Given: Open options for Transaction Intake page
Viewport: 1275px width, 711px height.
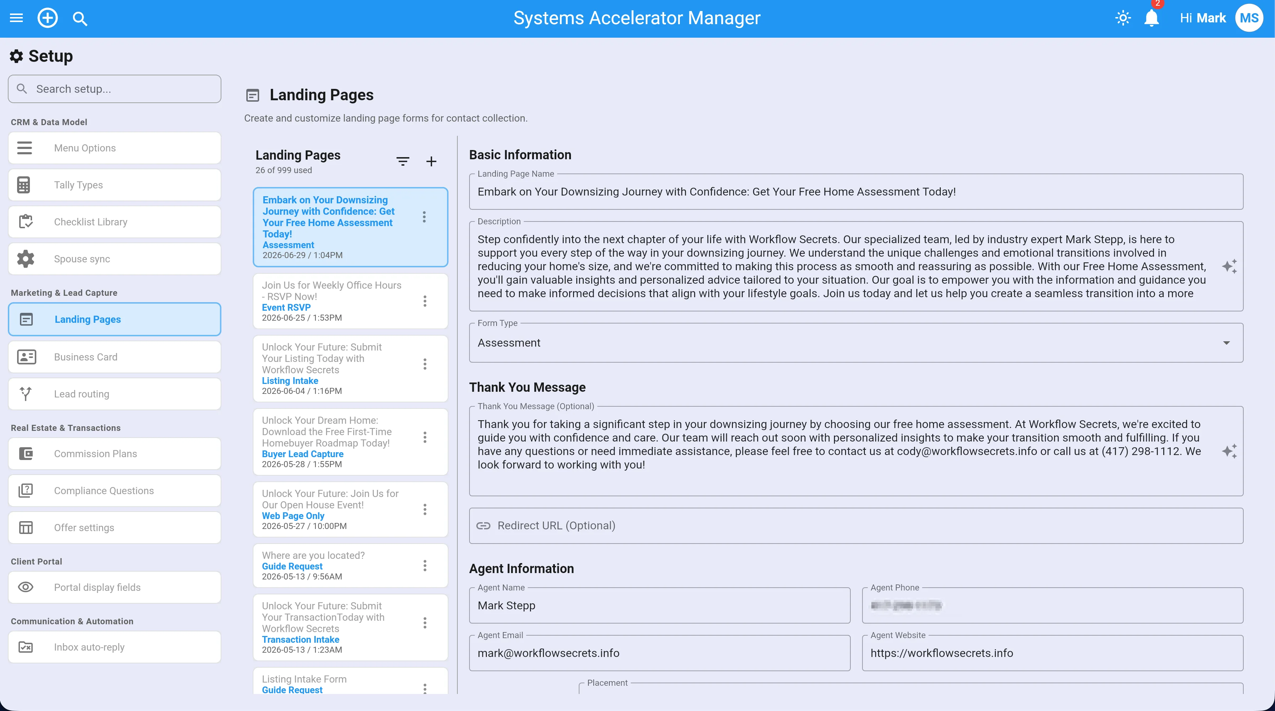Looking at the screenshot, I should [x=425, y=623].
